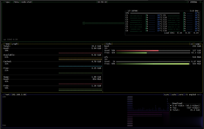Click free memory value 3.15 GiB
This screenshot has width=204, height=129.
tap(96, 68)
